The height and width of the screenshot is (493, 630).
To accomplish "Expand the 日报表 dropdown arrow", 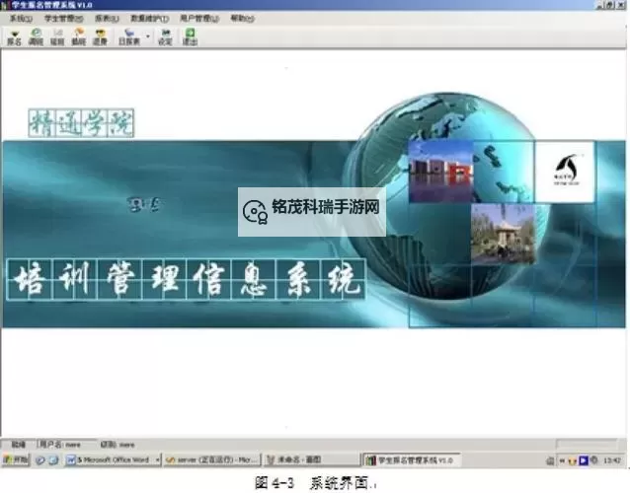I will [148, 36].
